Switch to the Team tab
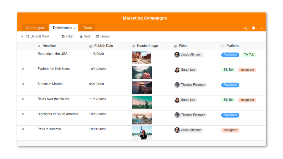The height and width of the screenshot is (159, 283). [87, 28]
